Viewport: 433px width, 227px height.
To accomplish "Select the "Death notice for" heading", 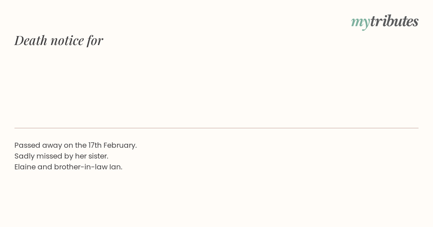I will [59, 40].
